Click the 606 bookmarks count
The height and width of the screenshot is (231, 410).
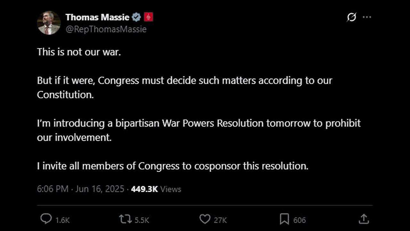tap(299, 220)
